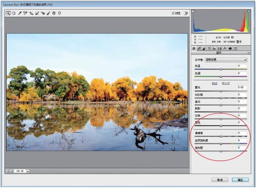Select the Spot Removal tool
The image size is (257, 189).
click(x=37, y=13)
